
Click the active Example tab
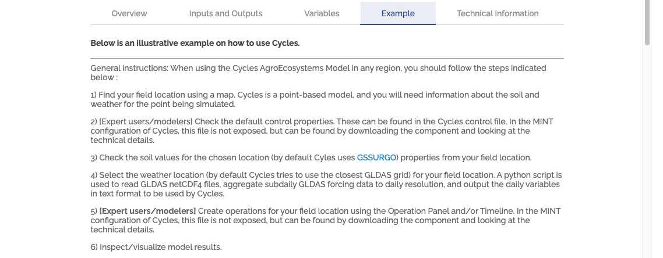398,13
